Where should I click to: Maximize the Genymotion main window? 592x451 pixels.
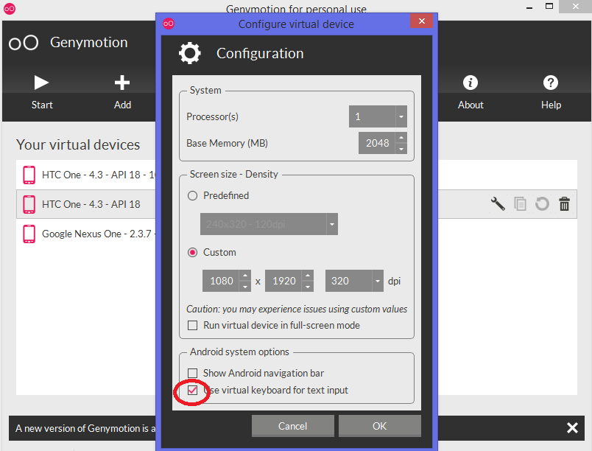click(x=549, y=6)
